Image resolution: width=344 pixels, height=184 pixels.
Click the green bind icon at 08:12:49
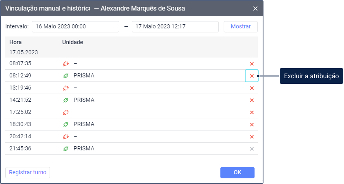pos(66,76)
